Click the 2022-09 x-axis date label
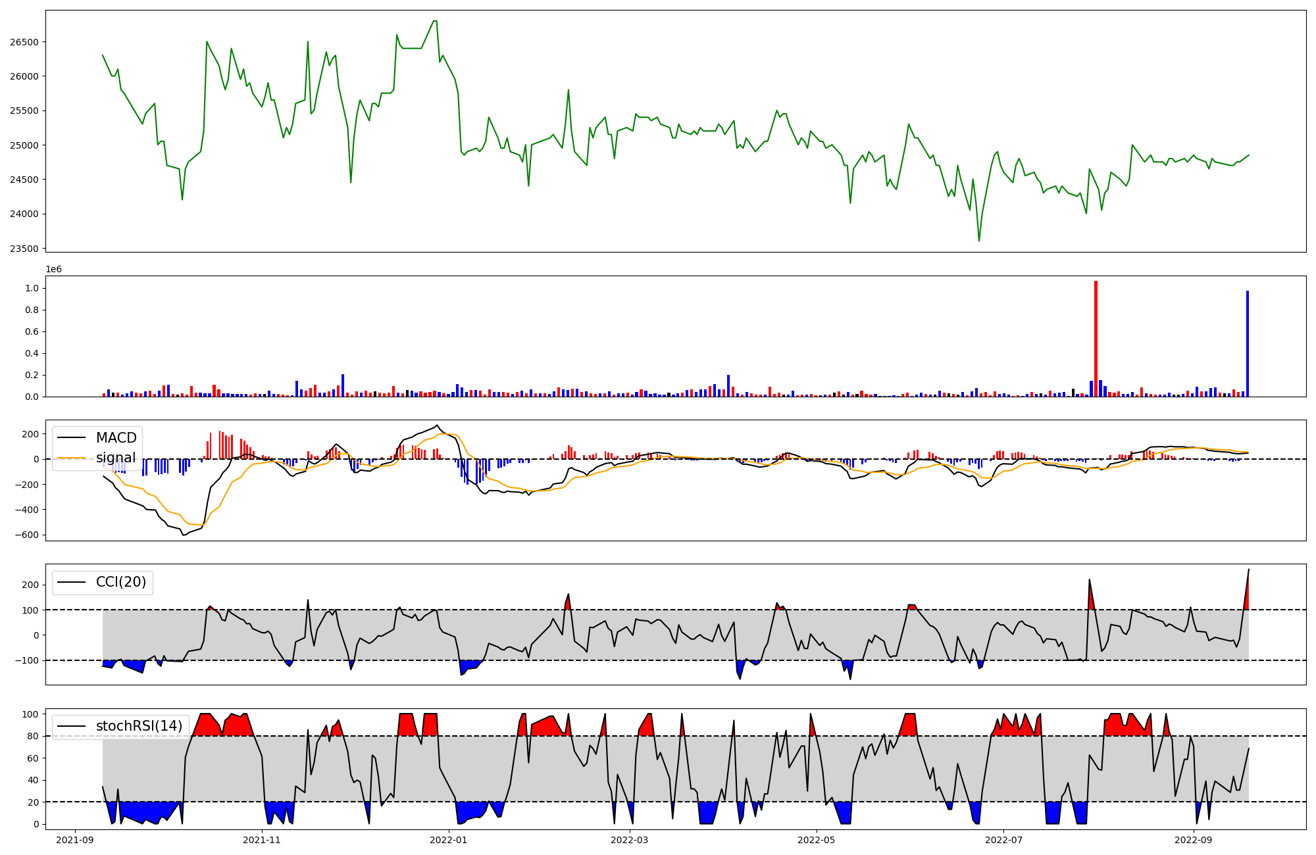The height and width of the screenshot is (855, 1316). (1193, 840)
